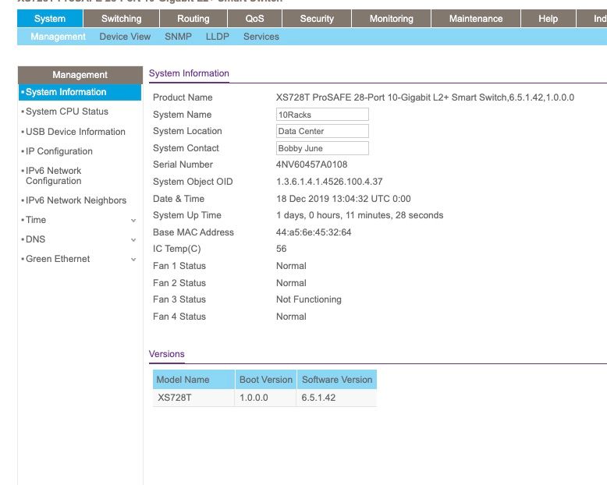Click the IC Temp value 56

pyautogui.click(x=282, y=249)
